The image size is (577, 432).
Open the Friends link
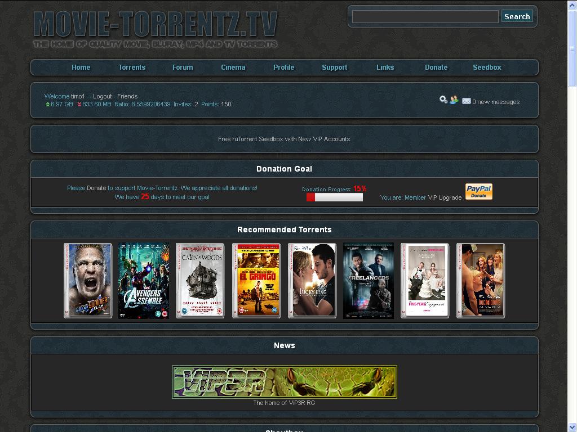pyautogui.click(x=127, y=96)
